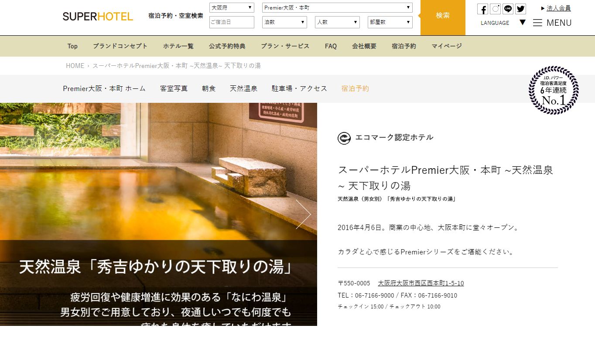The width and height of the screenshot is (595, 342).
Task: Open the 人数 guests dropdown
Action: [337, 22]
